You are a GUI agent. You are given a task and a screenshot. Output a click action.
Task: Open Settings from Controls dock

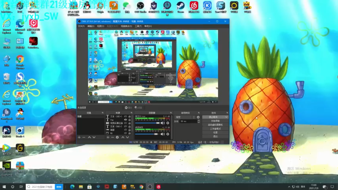(x=215, y=132)
